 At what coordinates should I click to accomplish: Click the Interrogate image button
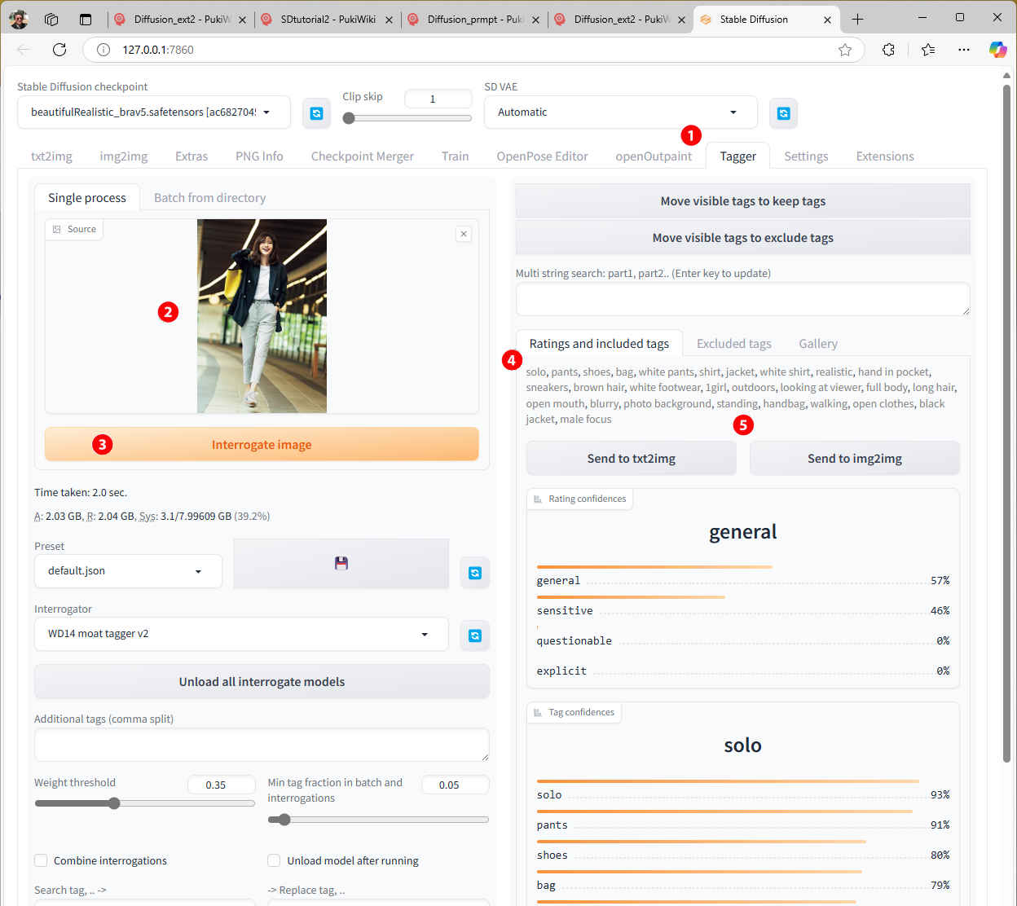[x=262, y=445]
